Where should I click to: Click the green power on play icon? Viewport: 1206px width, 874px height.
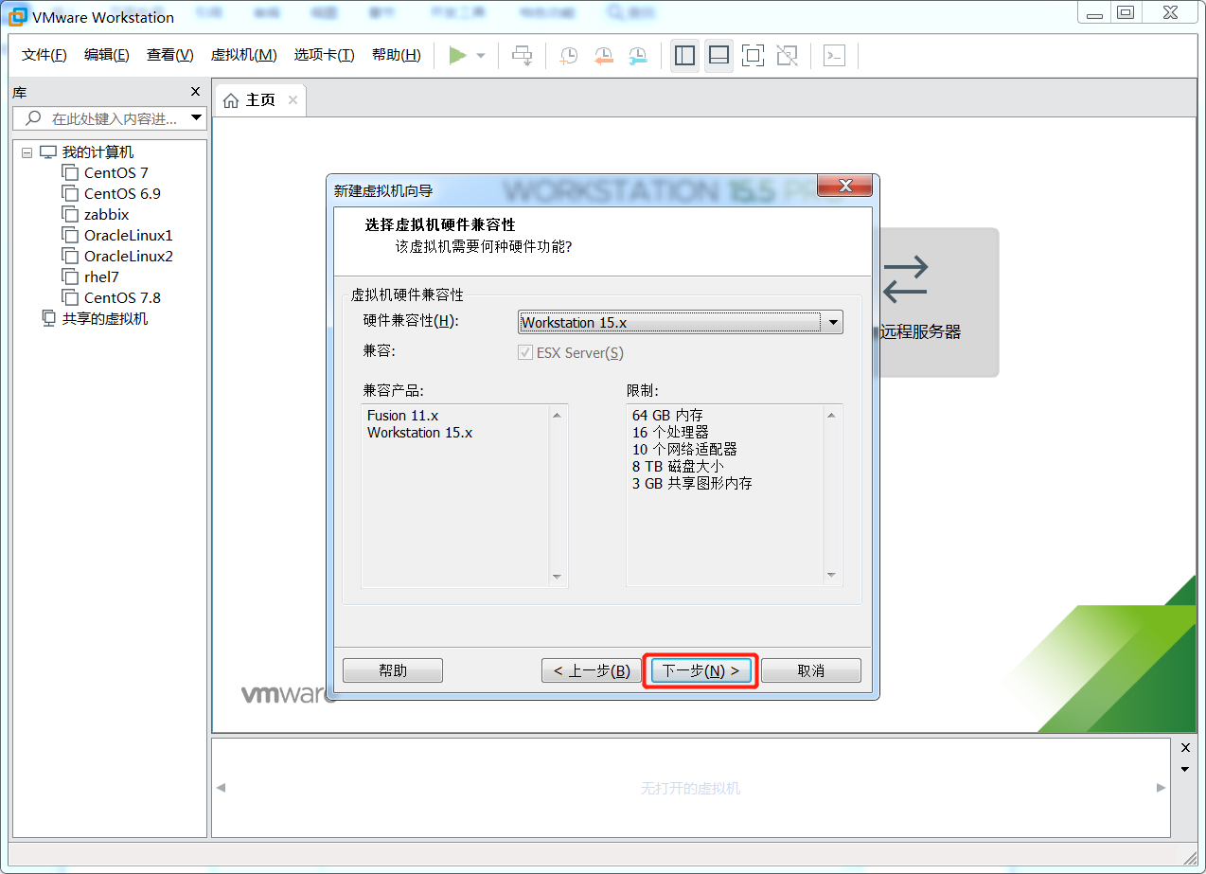(457, 56)
